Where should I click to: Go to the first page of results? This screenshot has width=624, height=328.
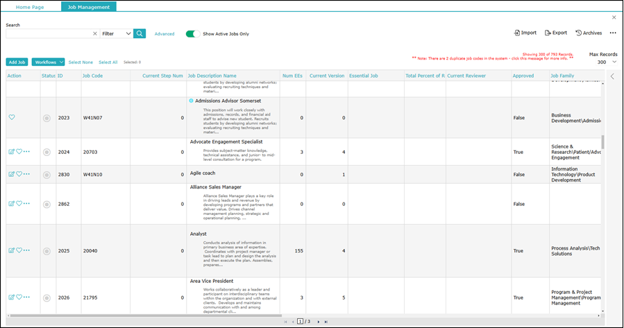coord(285,322)
